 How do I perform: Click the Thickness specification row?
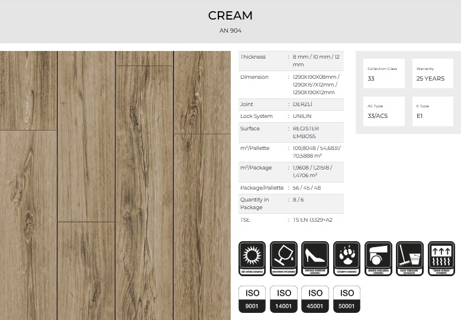click(x=291, y=60)
